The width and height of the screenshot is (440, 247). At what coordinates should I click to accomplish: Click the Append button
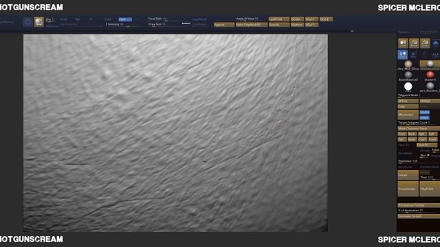(224, 25)
